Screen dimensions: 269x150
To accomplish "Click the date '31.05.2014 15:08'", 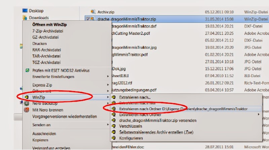I will coord(219,19).
